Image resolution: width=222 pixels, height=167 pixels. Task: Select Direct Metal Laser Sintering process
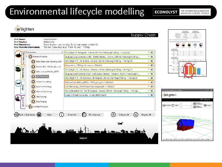point(47,62)
